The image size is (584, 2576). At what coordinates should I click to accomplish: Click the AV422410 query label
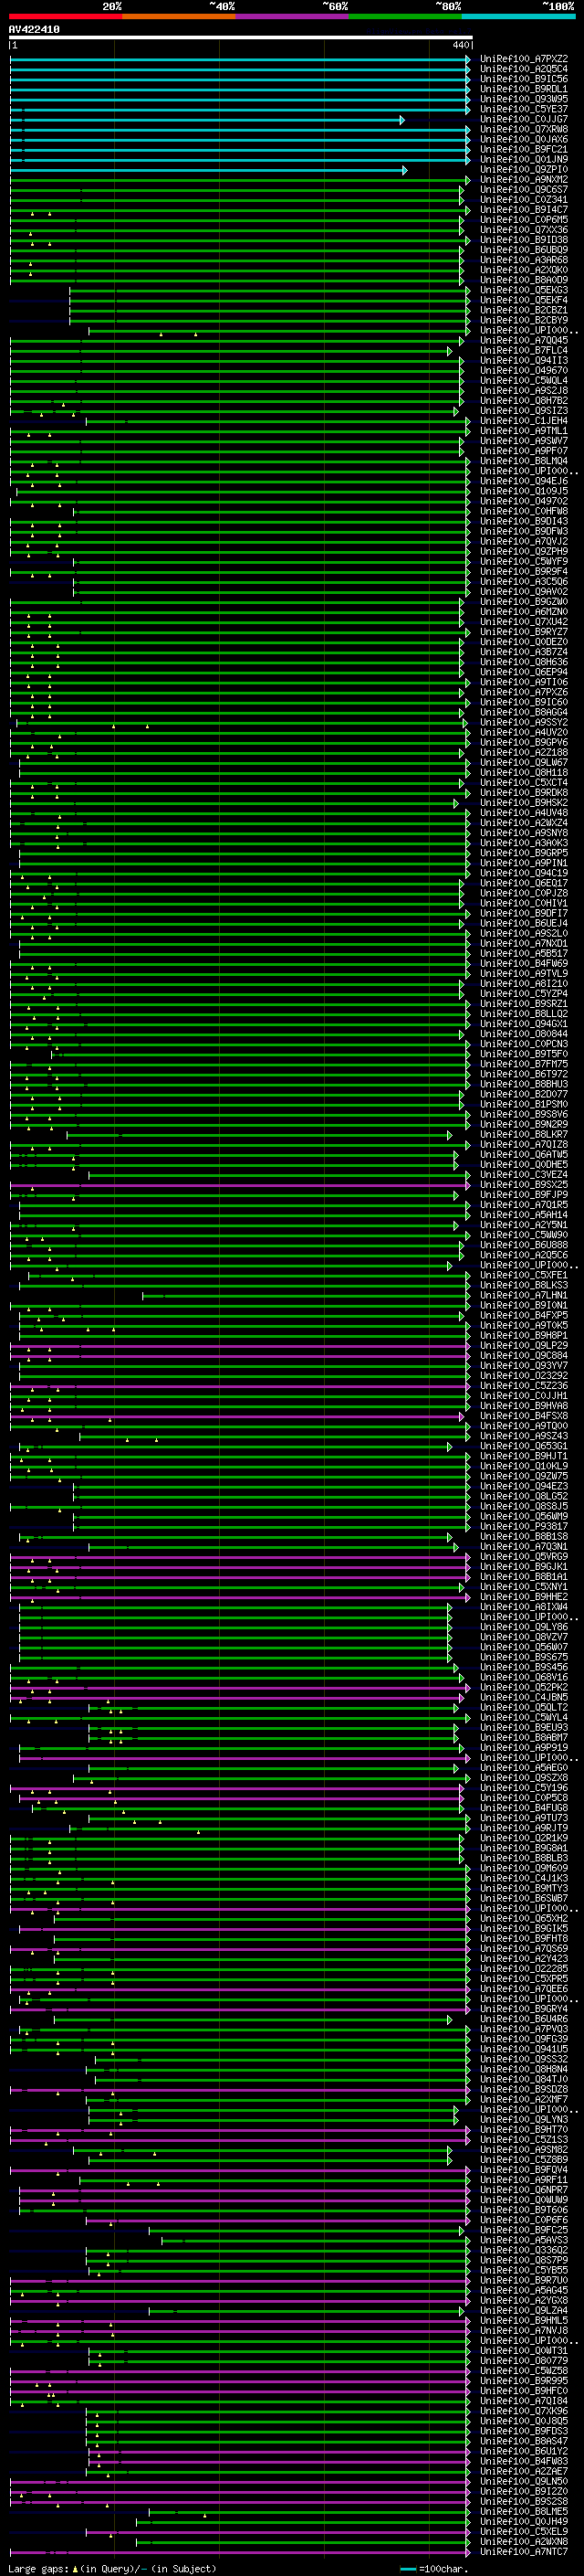34,30
